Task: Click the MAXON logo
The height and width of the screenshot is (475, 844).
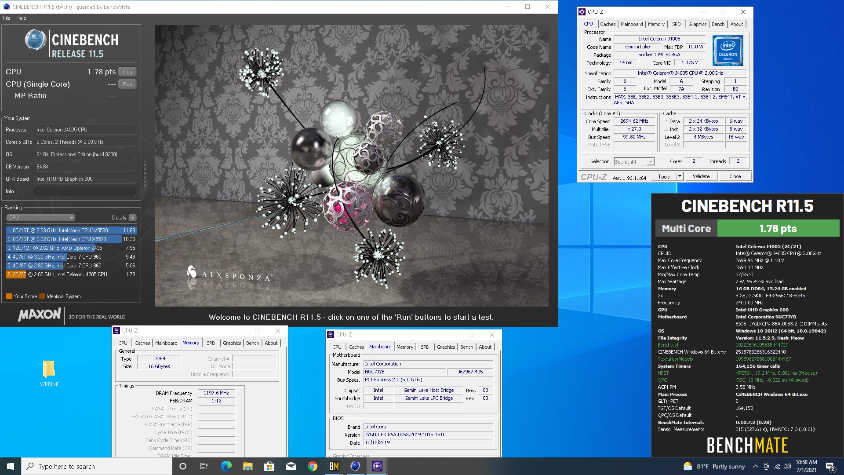Action: [x=40, y=315]
